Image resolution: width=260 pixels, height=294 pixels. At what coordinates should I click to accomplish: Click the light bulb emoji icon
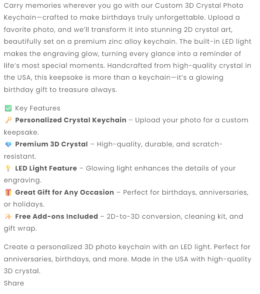pos(8,168)
